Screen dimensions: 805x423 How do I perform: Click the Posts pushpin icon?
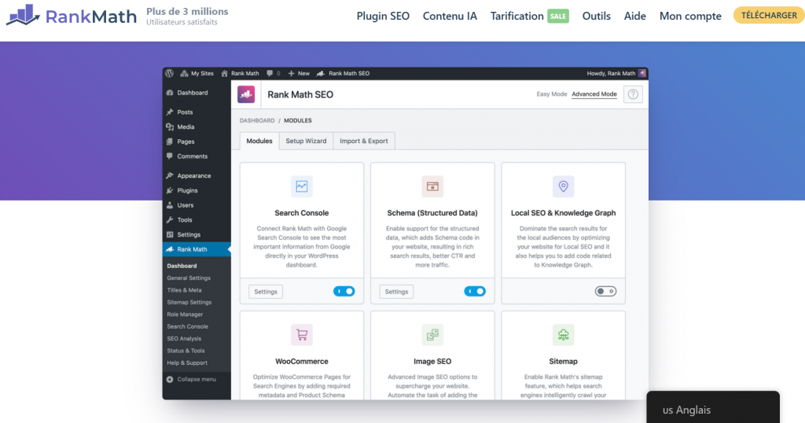click(x=170, y=112)
